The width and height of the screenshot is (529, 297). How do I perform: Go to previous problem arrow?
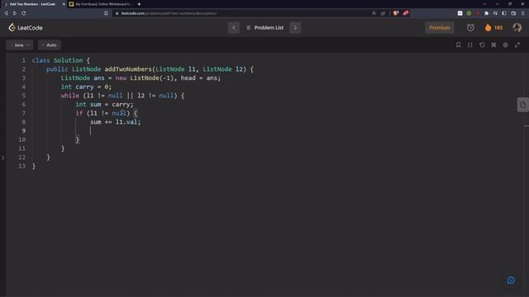pos(234,27)
